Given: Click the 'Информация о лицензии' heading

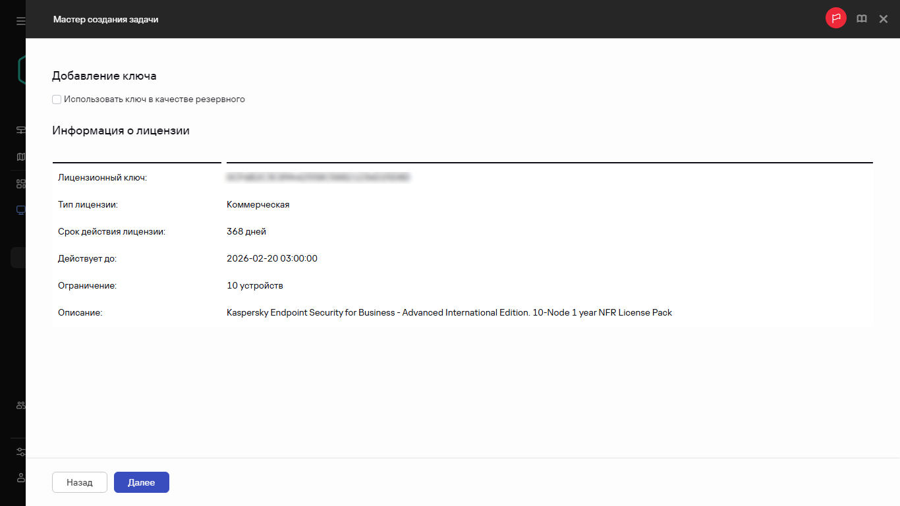Looking at the screenshot, I should coord(121,130).
